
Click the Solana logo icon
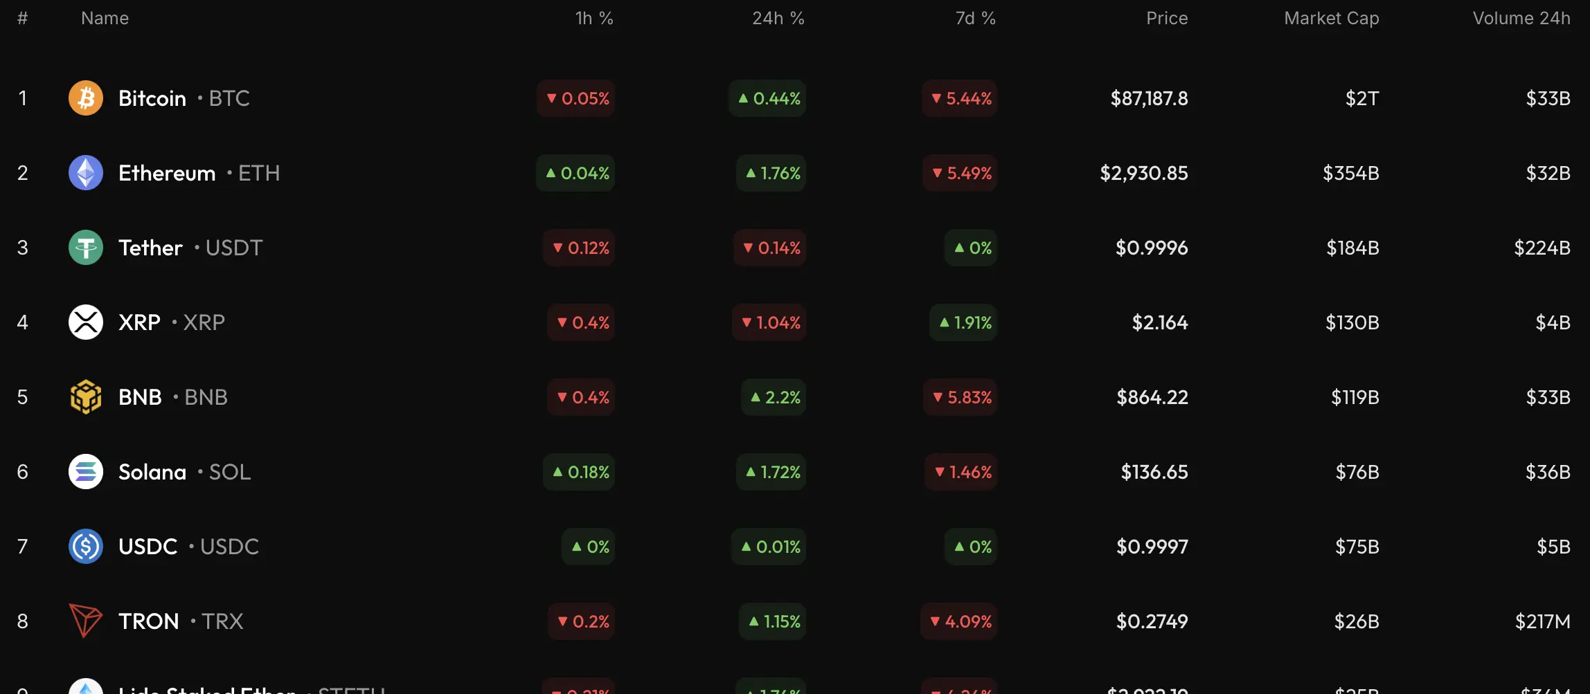[86, 472]
